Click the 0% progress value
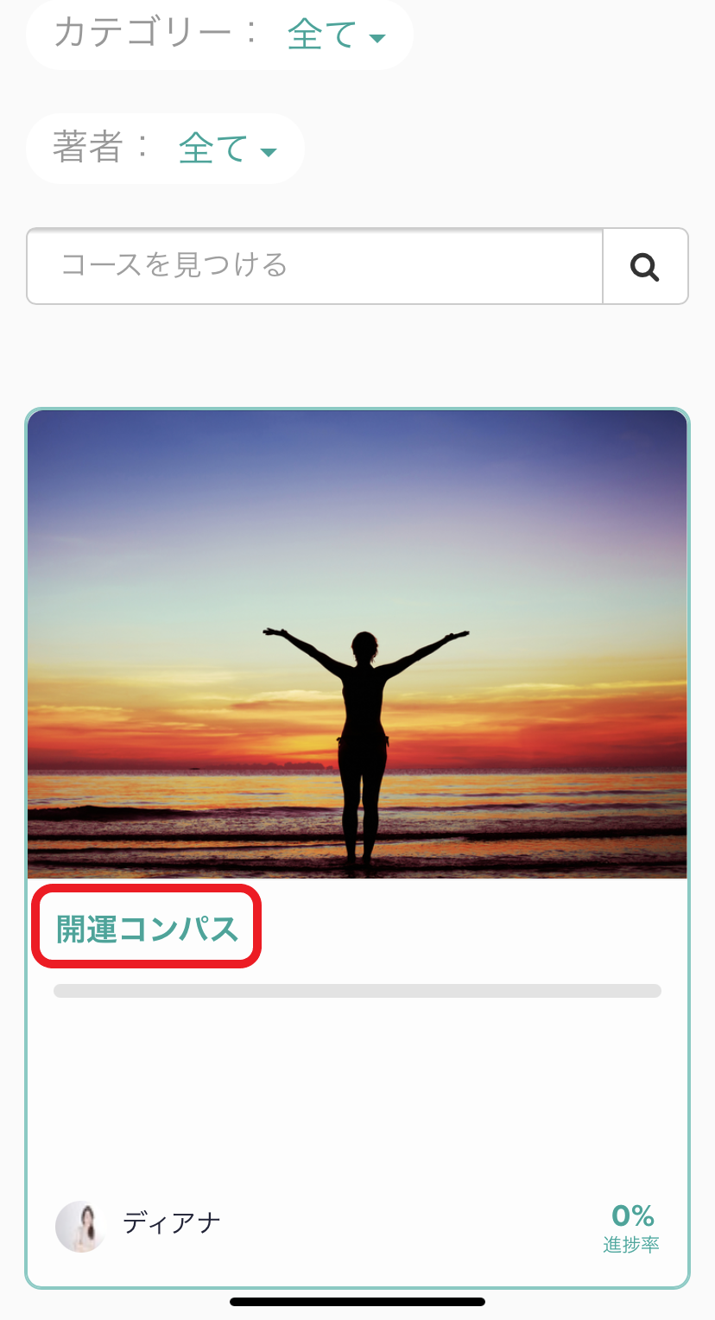 pyautogui.click(x=633, y=1216)
